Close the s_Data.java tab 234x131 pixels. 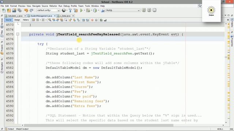point(73,16)
